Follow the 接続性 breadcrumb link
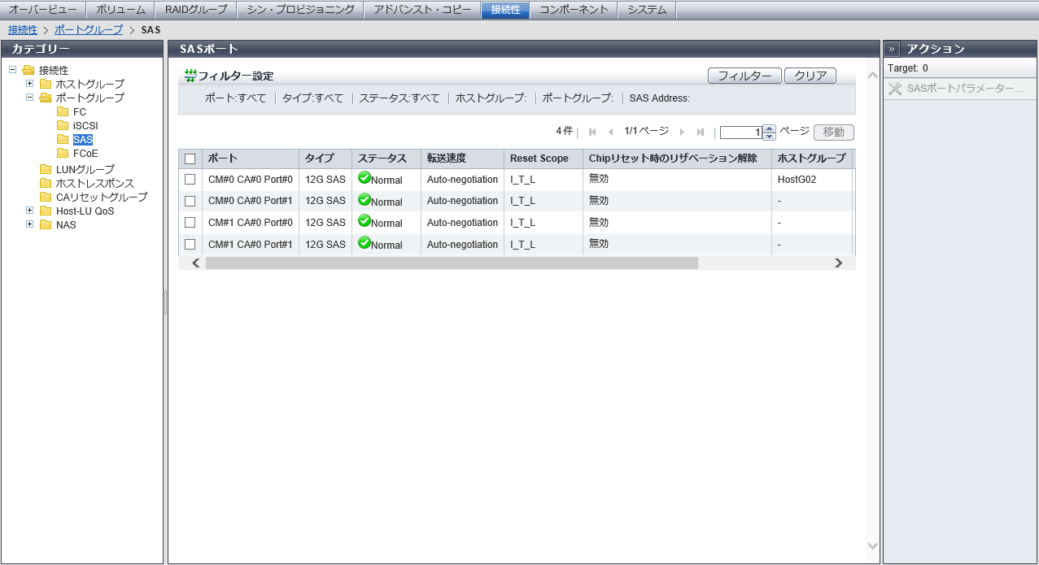Screen dimensions: 1039x565 pyautogui.click(x=22, y=29)
